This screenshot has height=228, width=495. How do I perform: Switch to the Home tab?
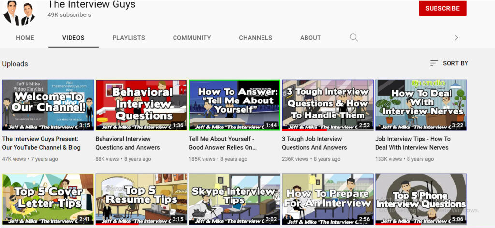click(25, 38)
